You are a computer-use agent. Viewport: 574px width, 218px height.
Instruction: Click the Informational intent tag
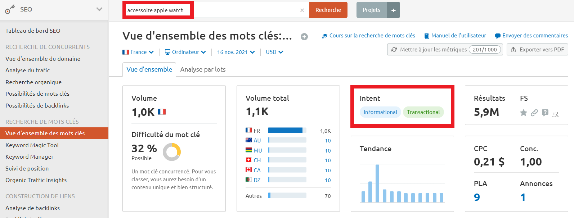pyautogui.click(x=380, y=112)
